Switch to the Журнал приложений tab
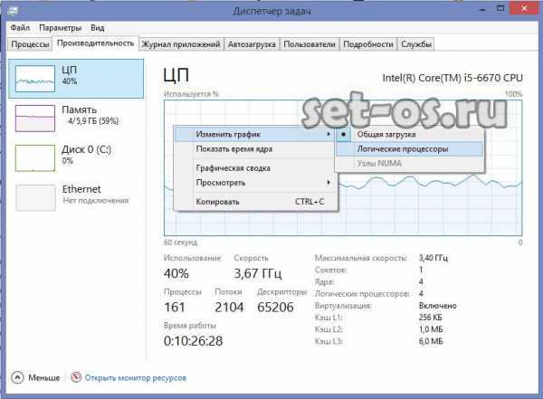The width and height of the screenshot is (543, 399). click(181, 44)
